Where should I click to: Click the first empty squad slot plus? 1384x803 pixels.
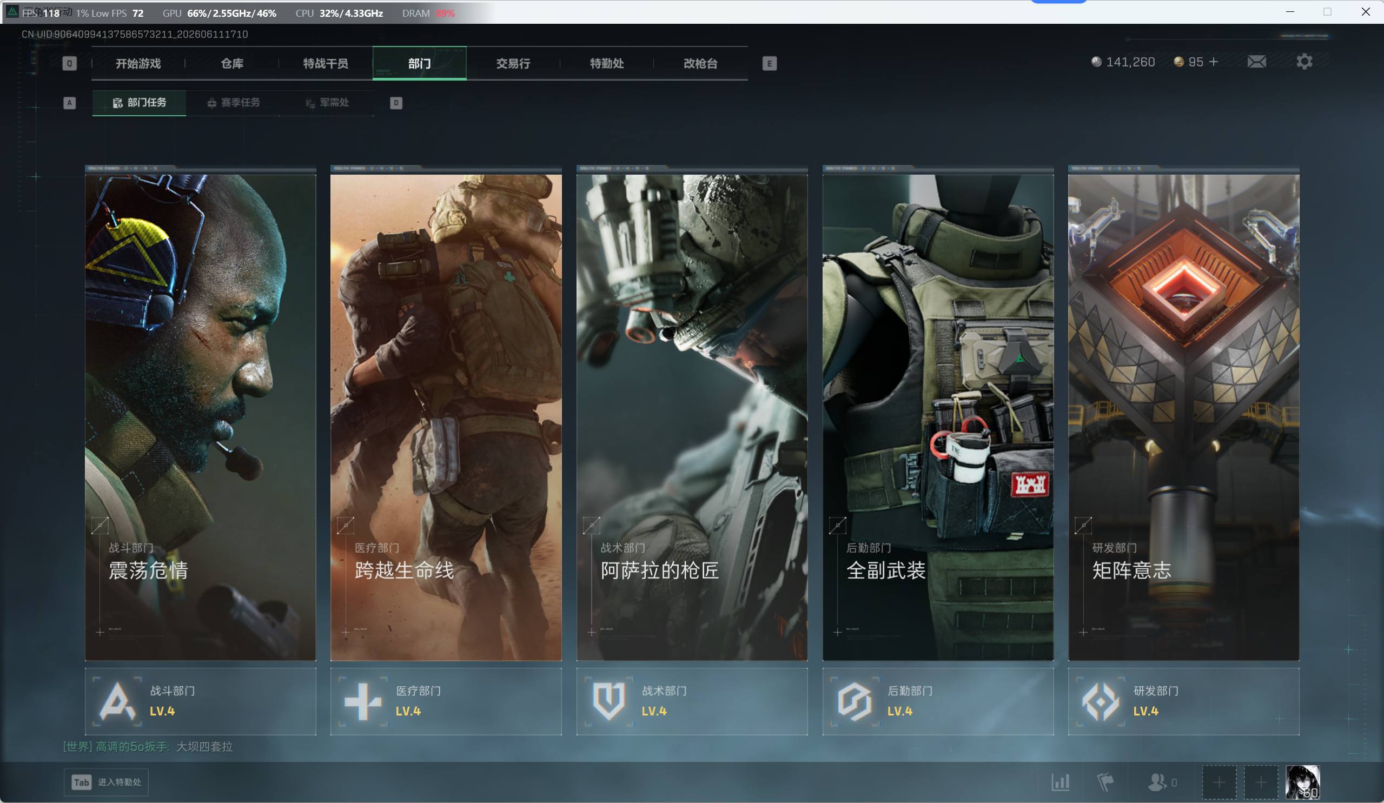(x=1219, y=782)
